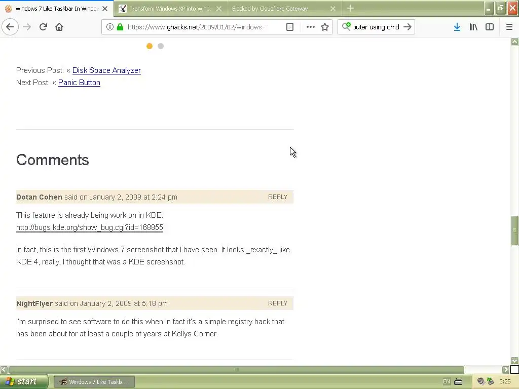Click the EN language indicator
The height and width of the screenshot is (389, 519).
pyautogui.click(x=446, y=382)
